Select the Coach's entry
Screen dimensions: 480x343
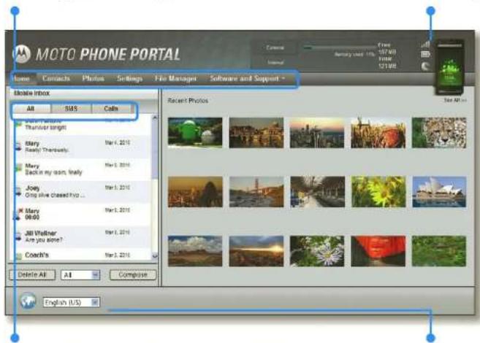81,255
